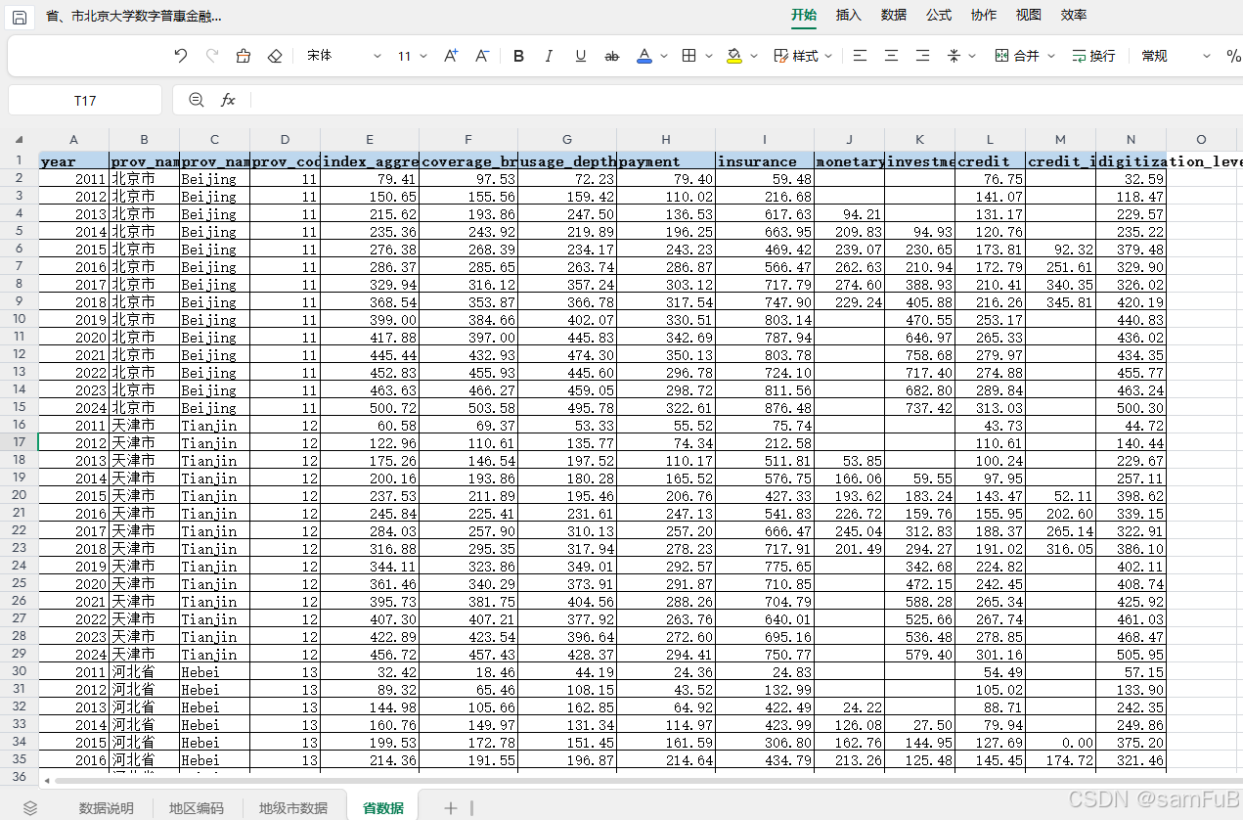Screen dimensions: 1243x820
Task: Click the 'insurance' header cell
Action: [x=765, y=161]
